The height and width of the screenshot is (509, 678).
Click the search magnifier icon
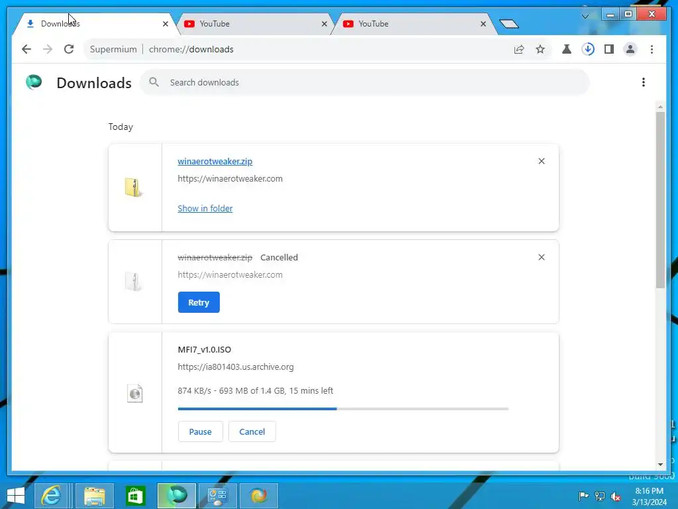(154, 82)
